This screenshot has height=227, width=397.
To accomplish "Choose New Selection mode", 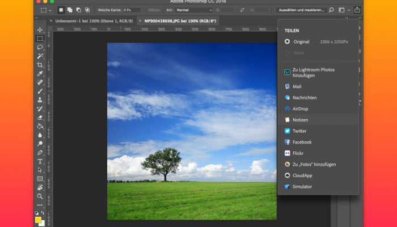I will [61, 10].
